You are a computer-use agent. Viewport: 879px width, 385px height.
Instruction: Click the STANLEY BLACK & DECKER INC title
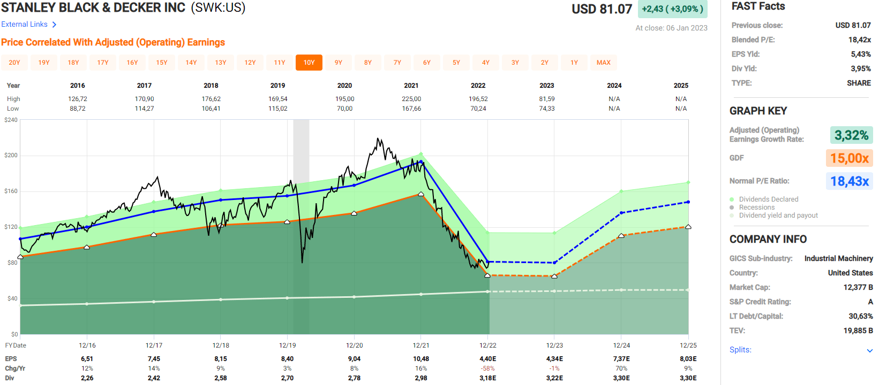93,8
